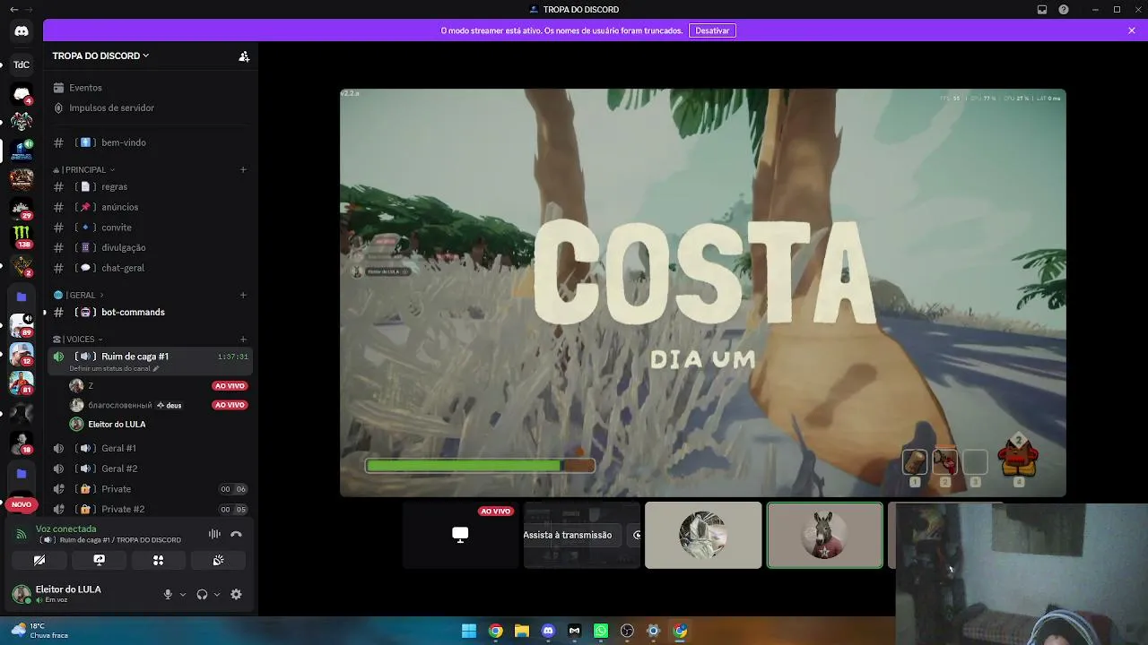Open the chat-geral channel

click(x=150, y=268)
